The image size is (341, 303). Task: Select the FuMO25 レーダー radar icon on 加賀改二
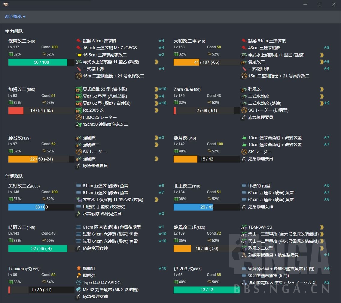pos(78,117)
